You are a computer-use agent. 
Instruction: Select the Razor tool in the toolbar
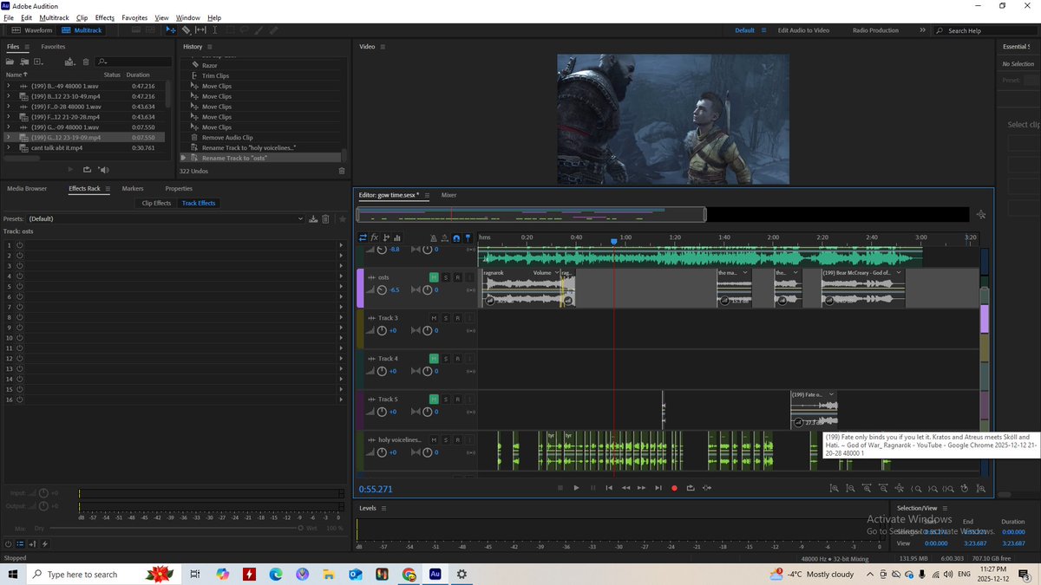coord(186,30)
